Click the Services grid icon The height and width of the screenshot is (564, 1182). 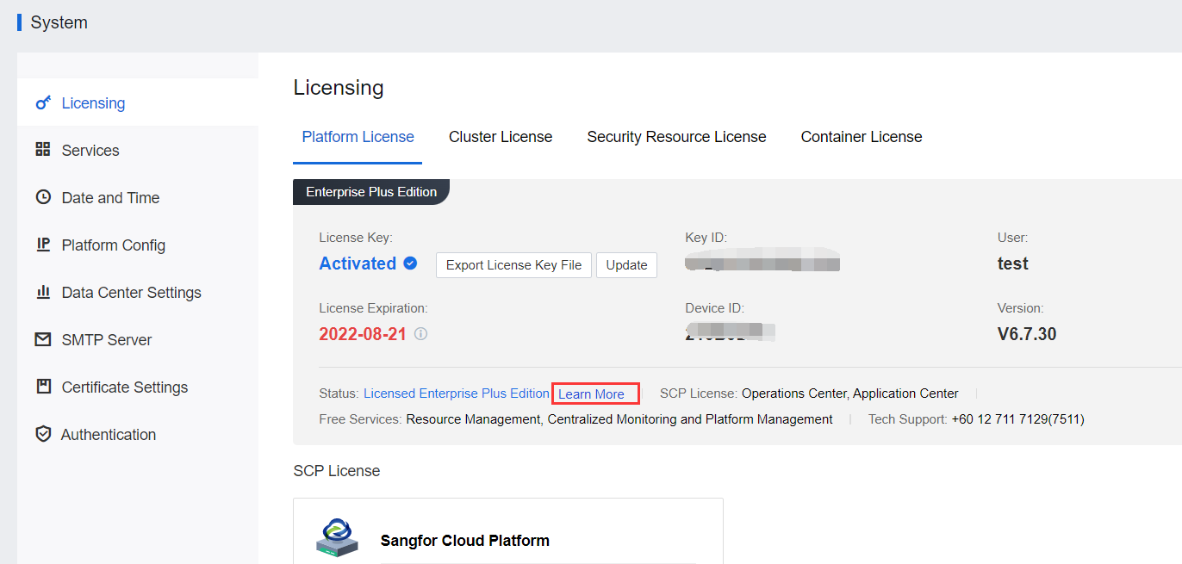[43, 150]
